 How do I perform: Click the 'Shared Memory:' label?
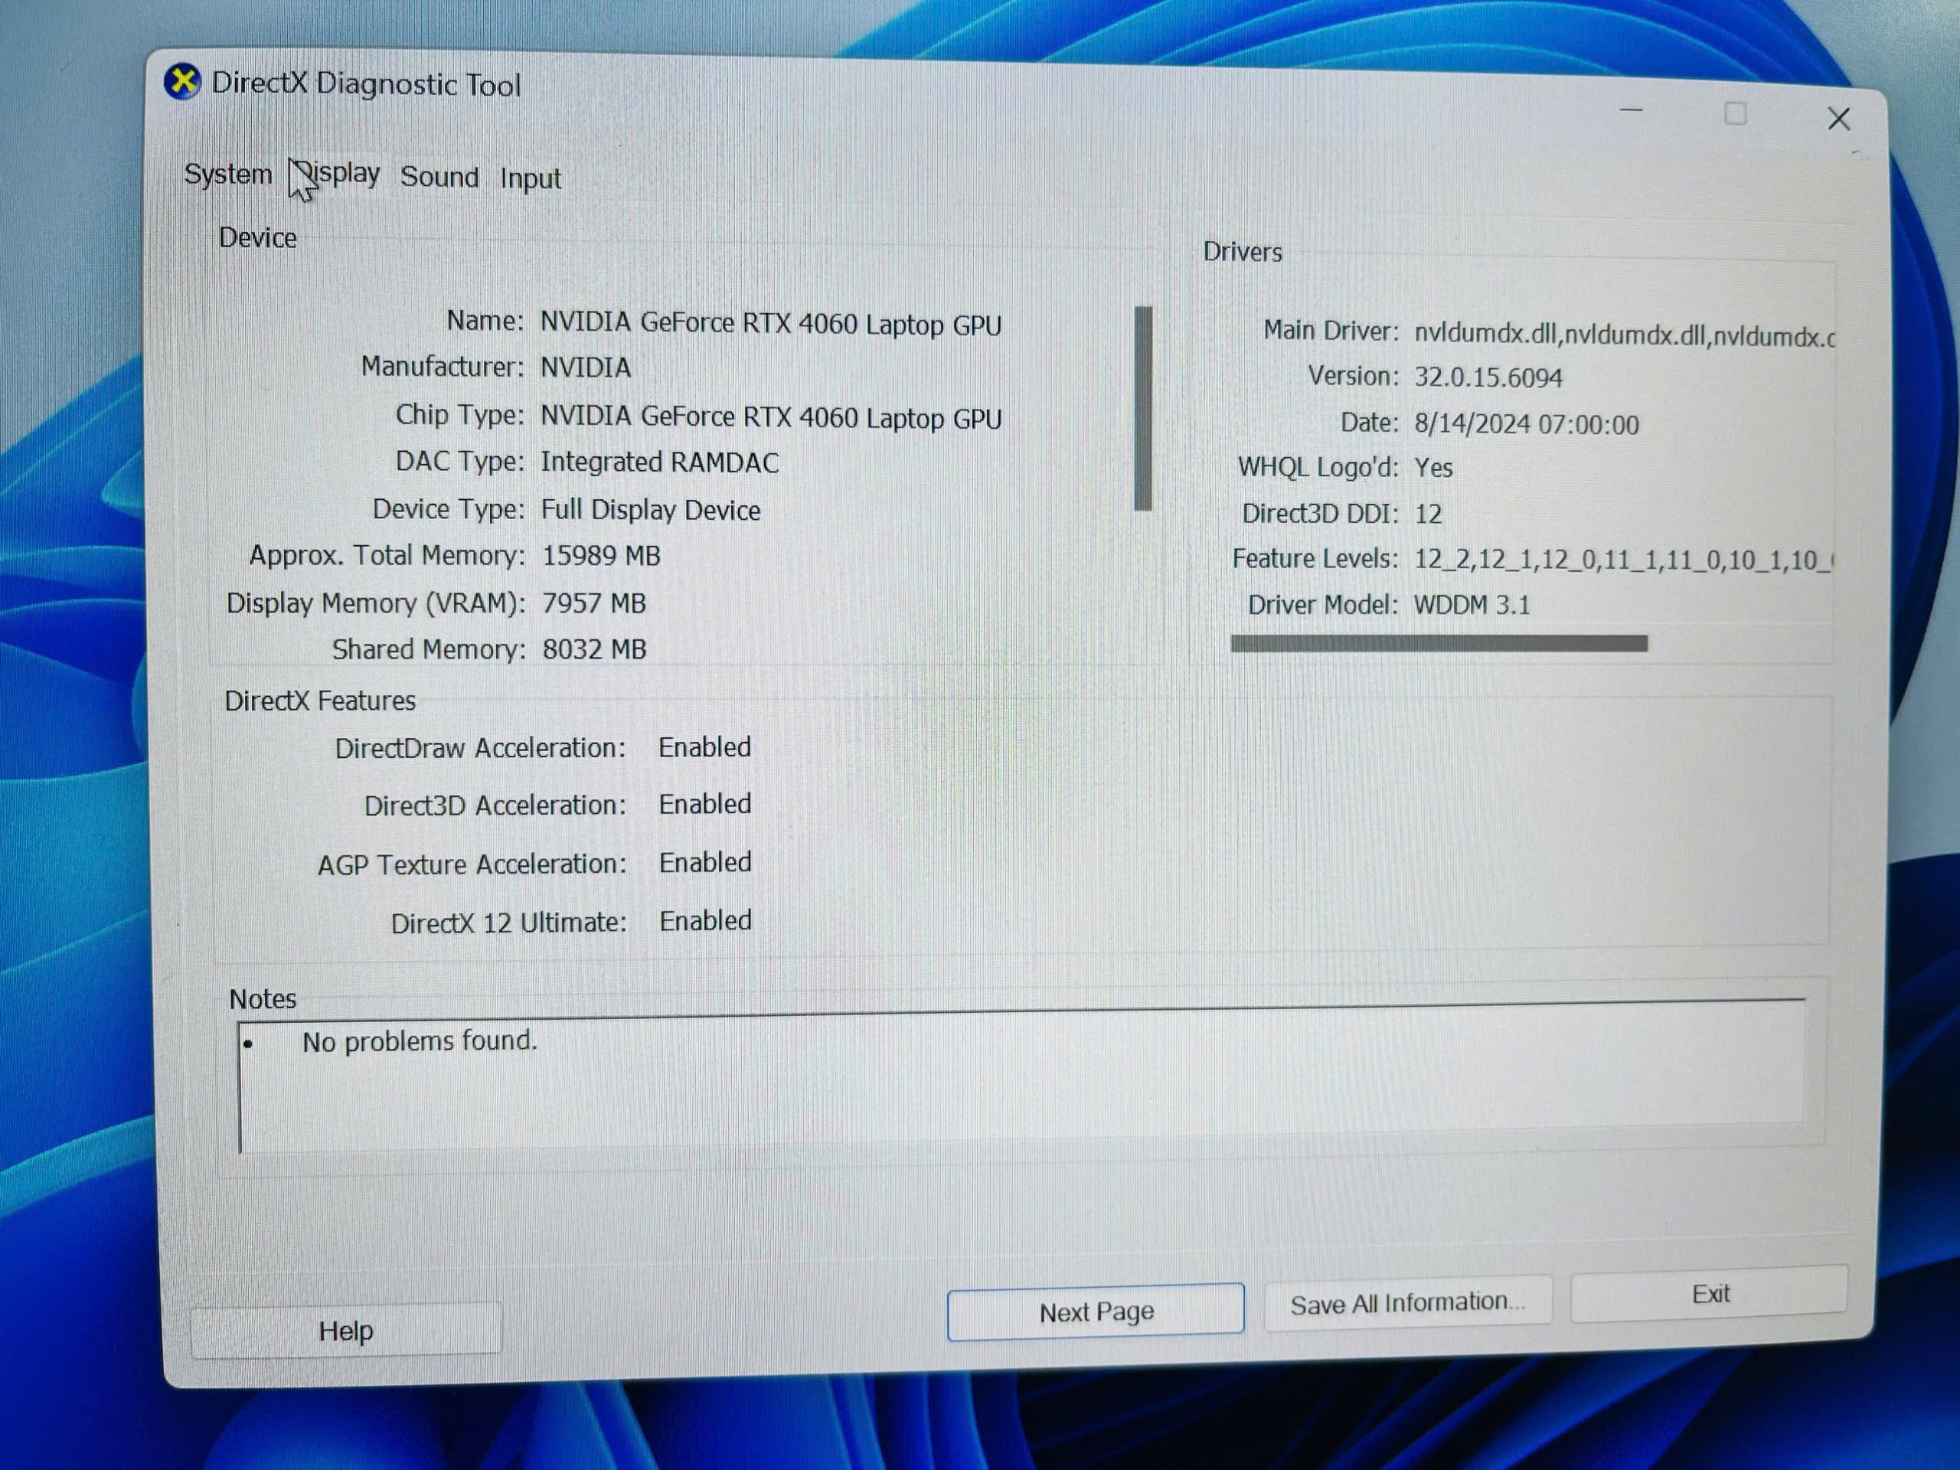click(x=429, y=648)
